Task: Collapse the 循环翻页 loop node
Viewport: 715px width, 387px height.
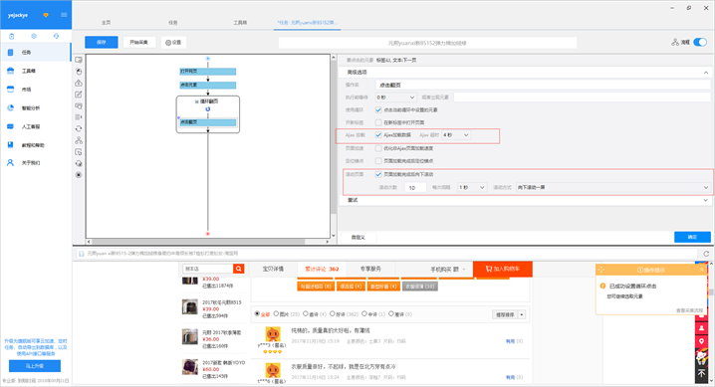Action: click(196, 101)
